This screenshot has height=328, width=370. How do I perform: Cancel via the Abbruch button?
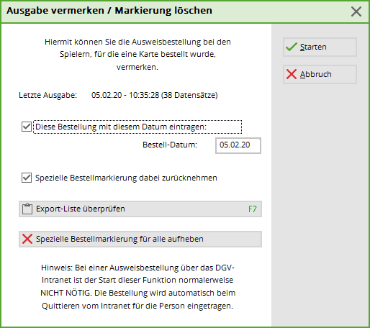[320, 74]
